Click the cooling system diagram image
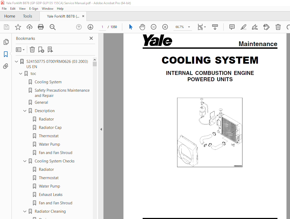The height and width of the screenshot is (219, 290). (210, 132)
